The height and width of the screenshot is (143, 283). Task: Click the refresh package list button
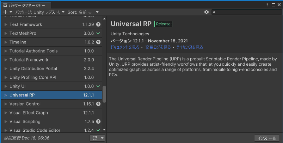(94, 138)
